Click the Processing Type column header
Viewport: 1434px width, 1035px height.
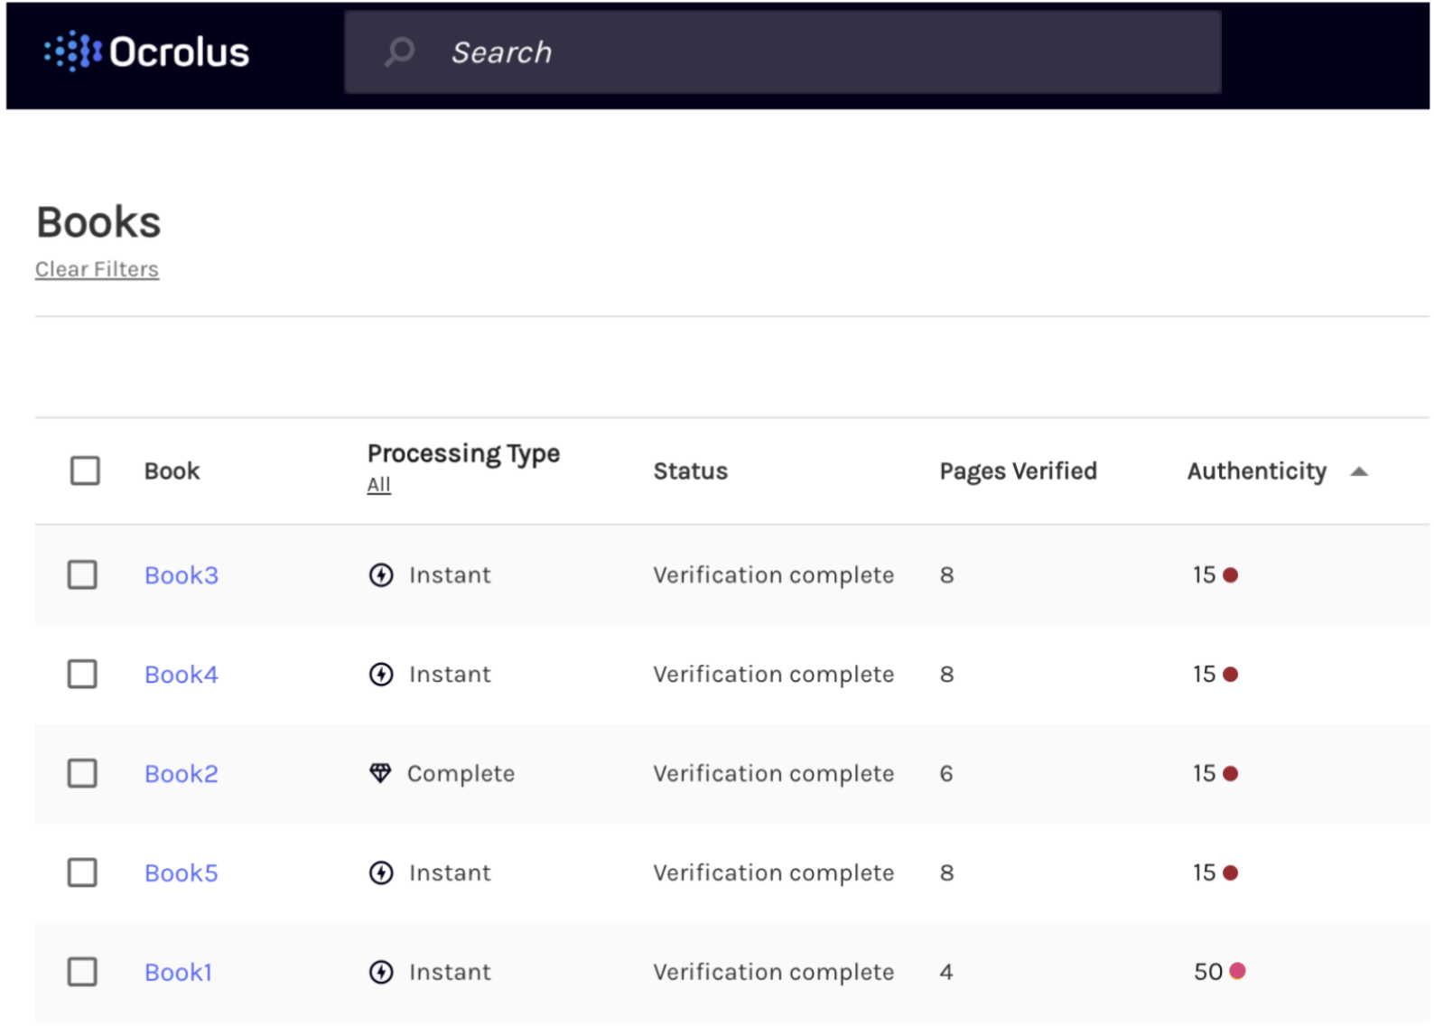pos(463,453)
